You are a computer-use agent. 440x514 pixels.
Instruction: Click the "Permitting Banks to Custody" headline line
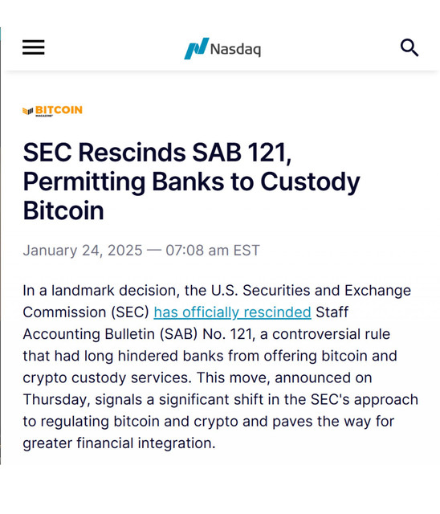pos(191,182)
